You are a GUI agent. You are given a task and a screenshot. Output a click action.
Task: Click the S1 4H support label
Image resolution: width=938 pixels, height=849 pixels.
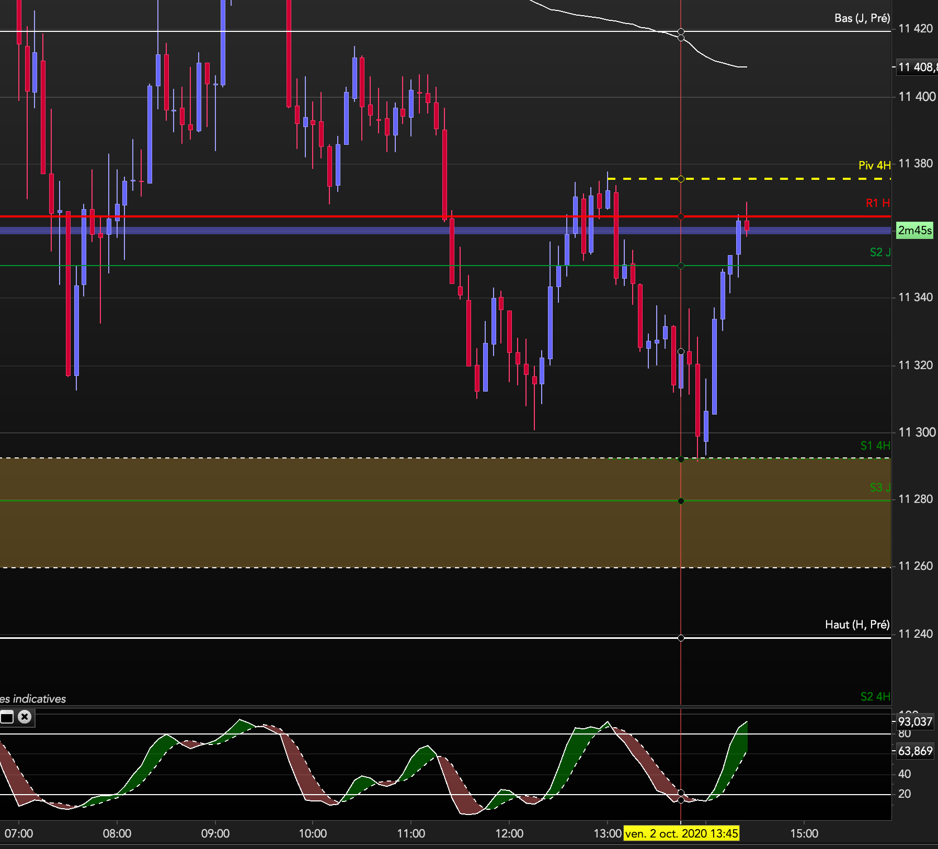pyautogui.click(x=875, y=445)
